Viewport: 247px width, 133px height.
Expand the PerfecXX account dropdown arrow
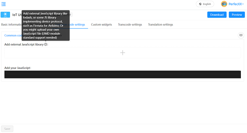click(x=243, y=4)
